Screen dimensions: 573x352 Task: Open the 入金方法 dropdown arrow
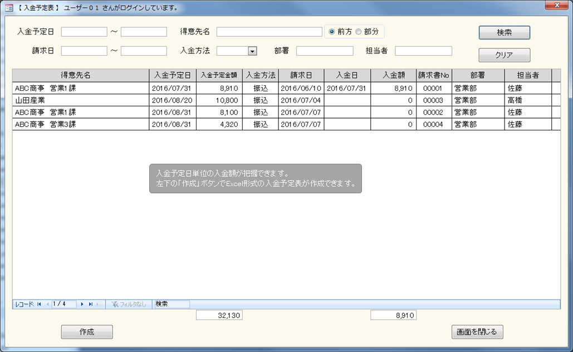252,51
